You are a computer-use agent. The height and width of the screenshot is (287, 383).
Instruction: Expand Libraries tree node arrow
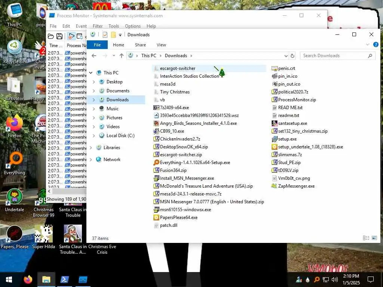coord(91,148)
